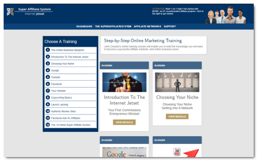
Task: Click the Getting Into A Network text
Action: point(177,108)
